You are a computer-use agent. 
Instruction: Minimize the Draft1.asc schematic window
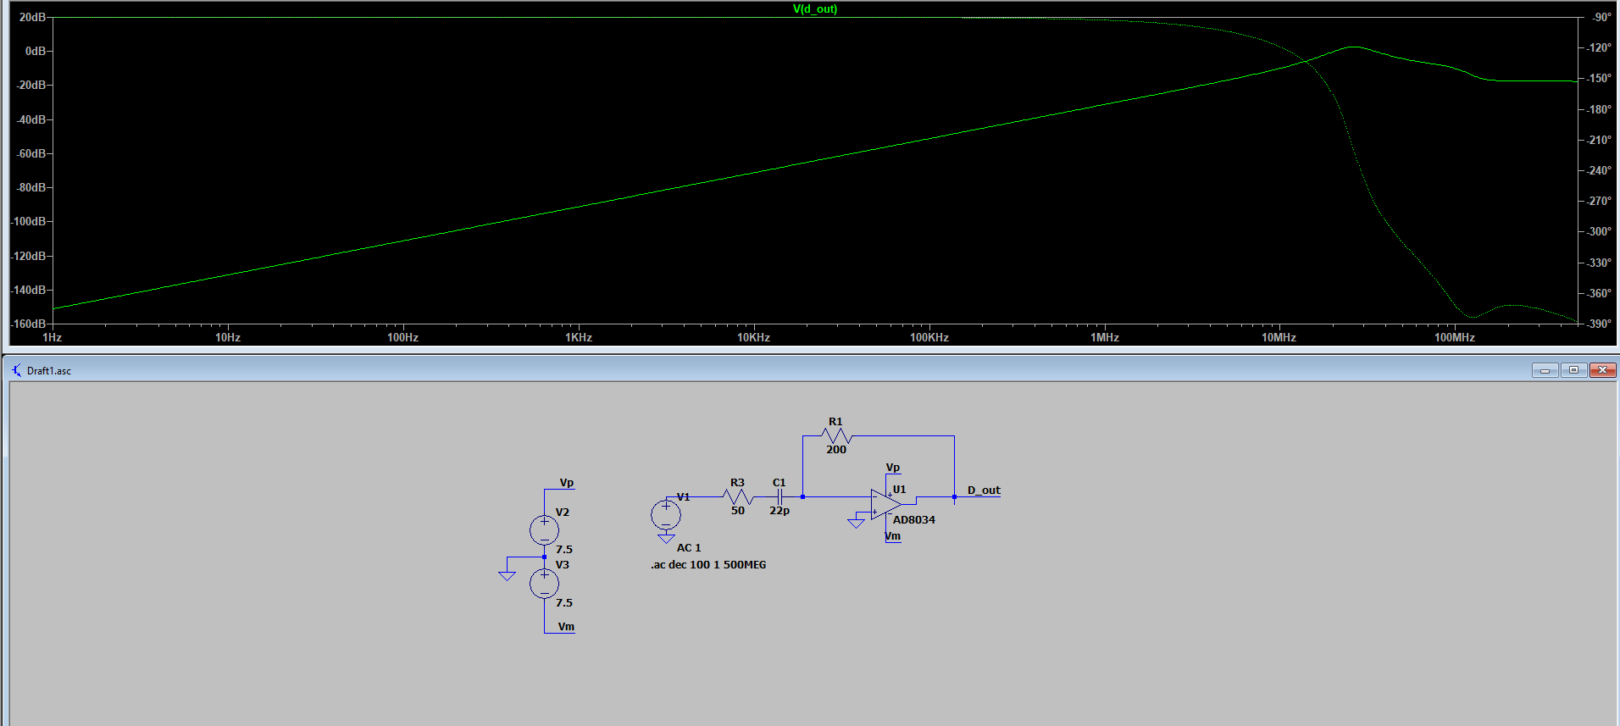[x=1545, y=370]
